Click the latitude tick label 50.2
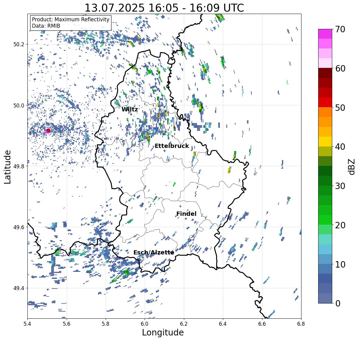This screenshot has width=359, height=340. pos(19,44)
